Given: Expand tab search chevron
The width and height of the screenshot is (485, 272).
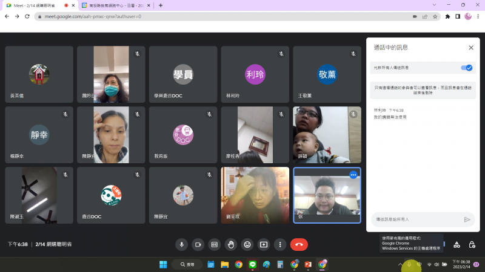Looking at the screenshot, I should pyautogui.click(x=434, y=5).
